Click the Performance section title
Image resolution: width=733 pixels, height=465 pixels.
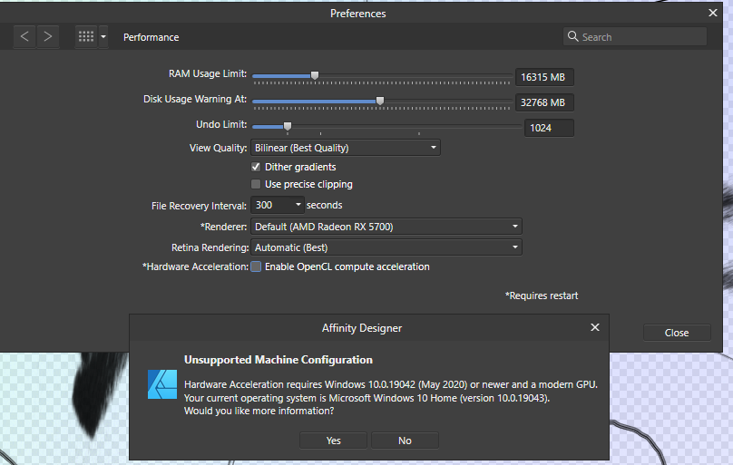(x=151, y=37)
